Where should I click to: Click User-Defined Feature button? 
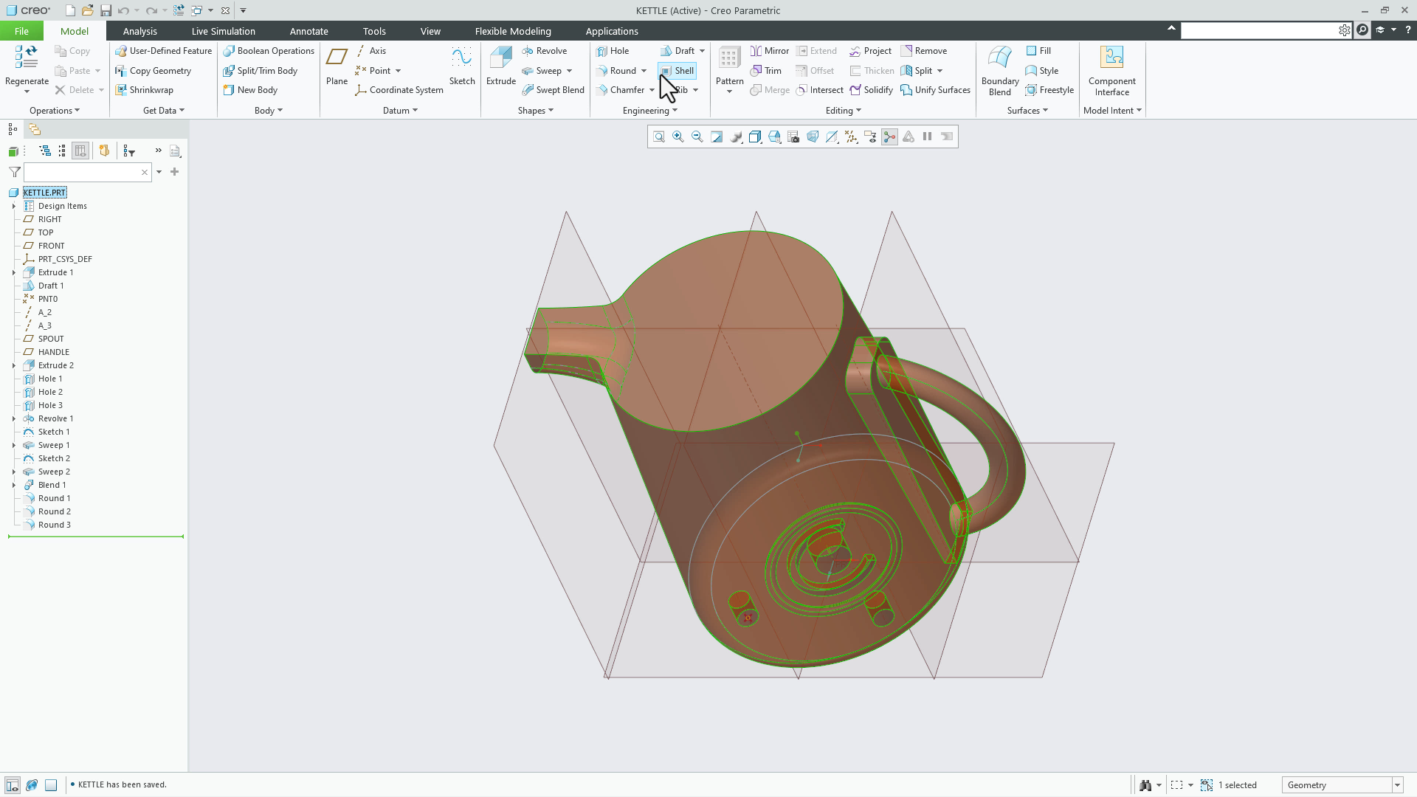(163, 51)
